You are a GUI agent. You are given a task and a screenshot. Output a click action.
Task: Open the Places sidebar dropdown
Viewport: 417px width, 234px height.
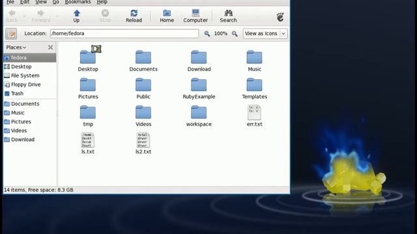[16, 47]
